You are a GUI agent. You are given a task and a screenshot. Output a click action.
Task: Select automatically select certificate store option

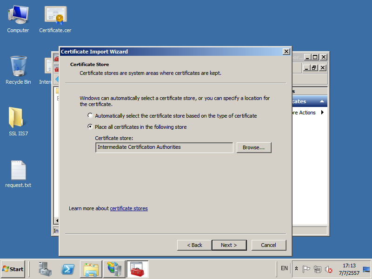90,116
